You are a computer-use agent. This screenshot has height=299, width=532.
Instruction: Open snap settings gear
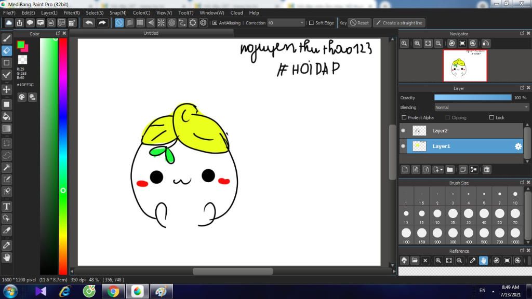(x=203, y=23)
